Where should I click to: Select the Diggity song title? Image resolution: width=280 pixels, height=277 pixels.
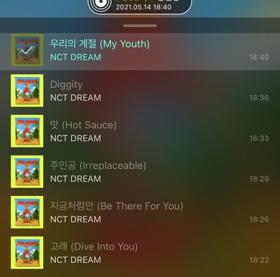click(x=66, y=85)
